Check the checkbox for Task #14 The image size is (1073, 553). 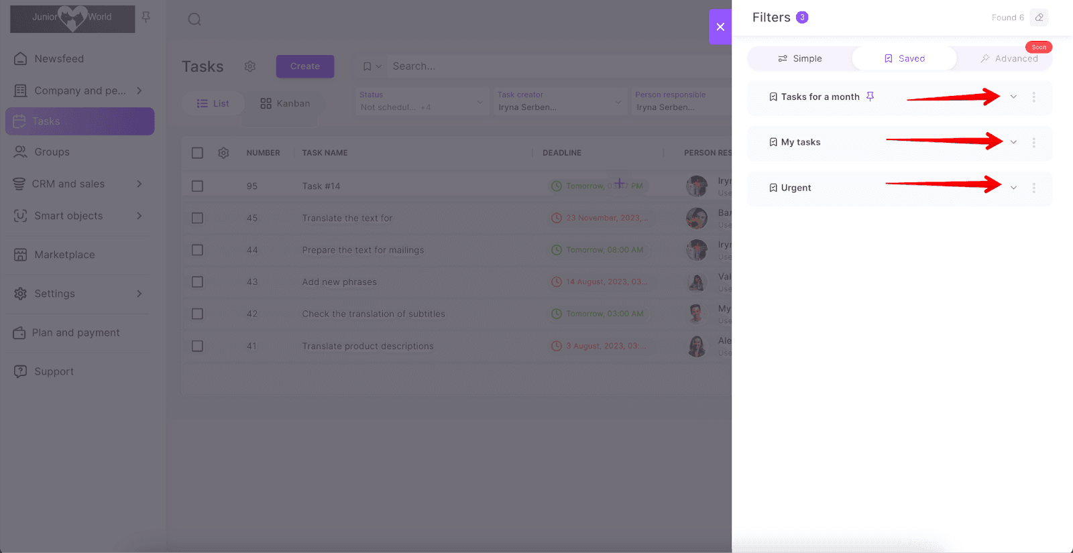[x=197, y=186]
